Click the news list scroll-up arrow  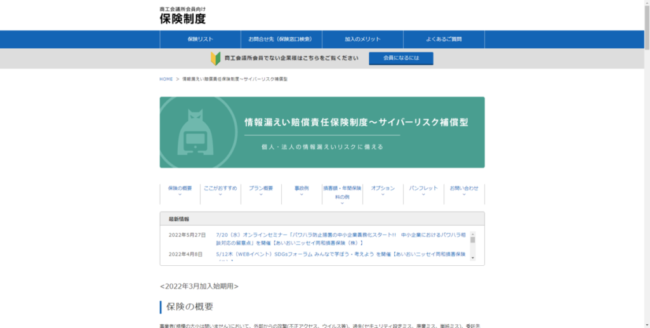click(x=472, y=234)
